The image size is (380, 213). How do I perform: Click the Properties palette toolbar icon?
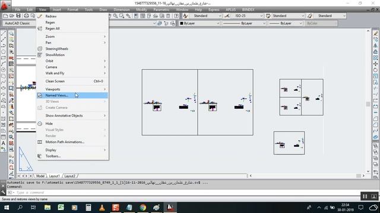(136, 16)
